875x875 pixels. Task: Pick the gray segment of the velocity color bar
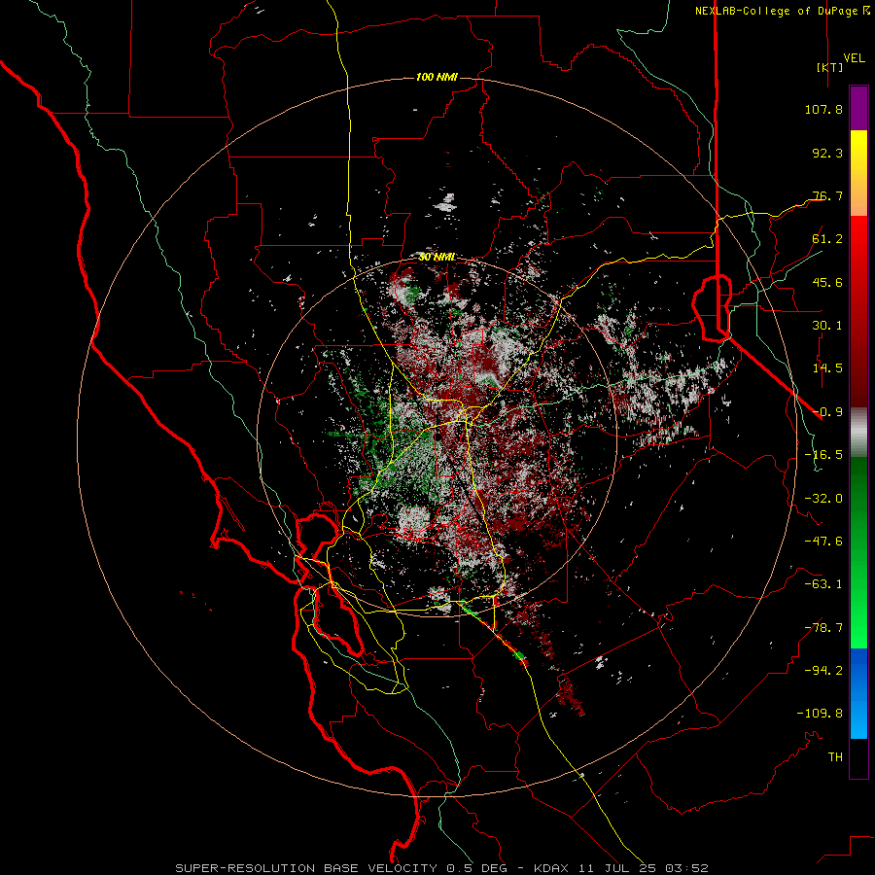tap(858, 432)
